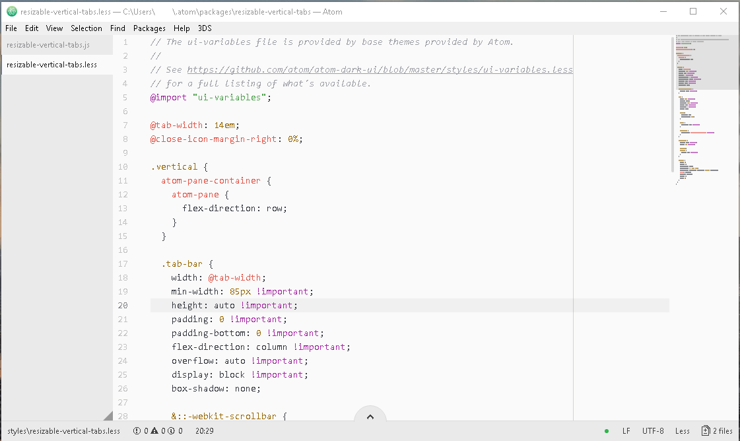Viewport: 740px width, 441px height.
Task: Open the LF line-ending selector
Action: (x=626, y=430)
